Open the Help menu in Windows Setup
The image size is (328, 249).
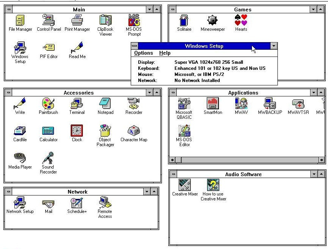165,53
